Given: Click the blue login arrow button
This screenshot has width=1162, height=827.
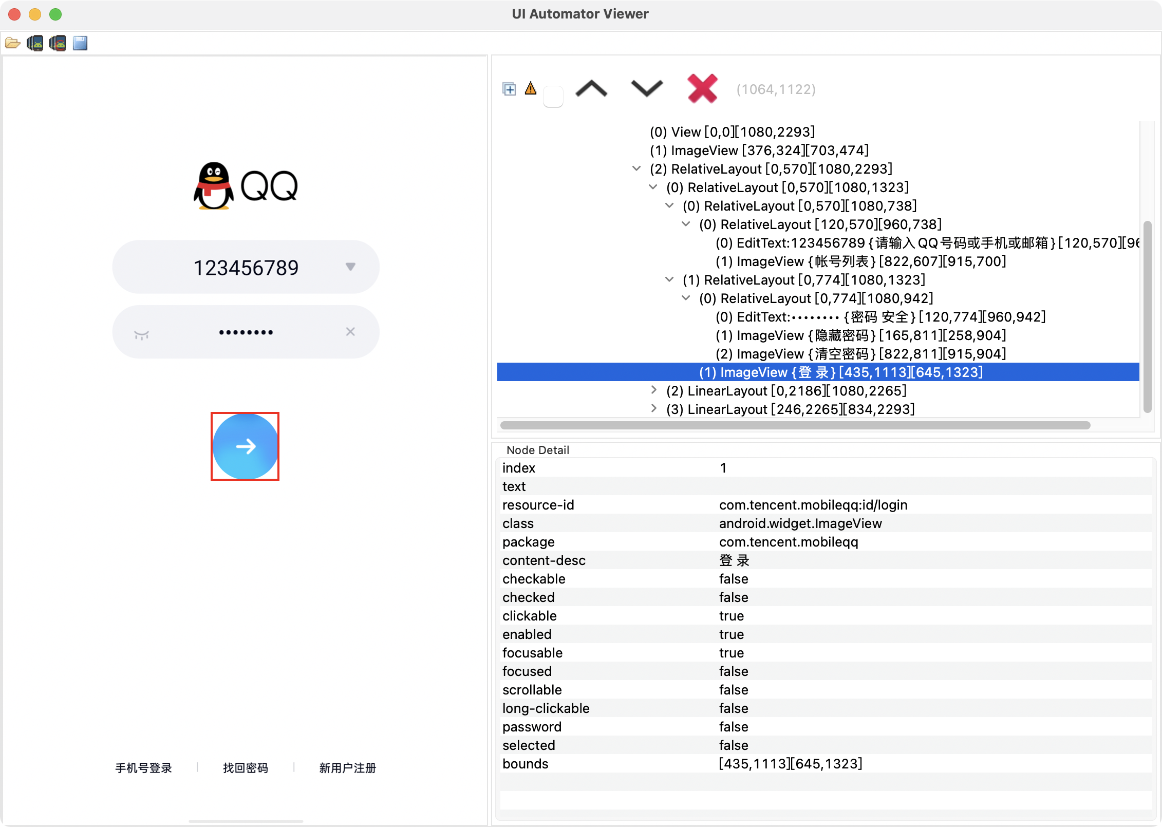Looking at the screenshot, I should pyautogui.click(x=245, y=446).
